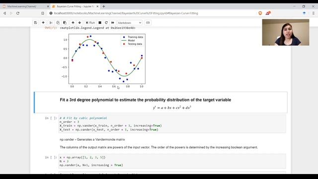Viewport: 318px width, 179px height.
Task: Open the cell type Markdown dropdown
Action: coord(130,23)
